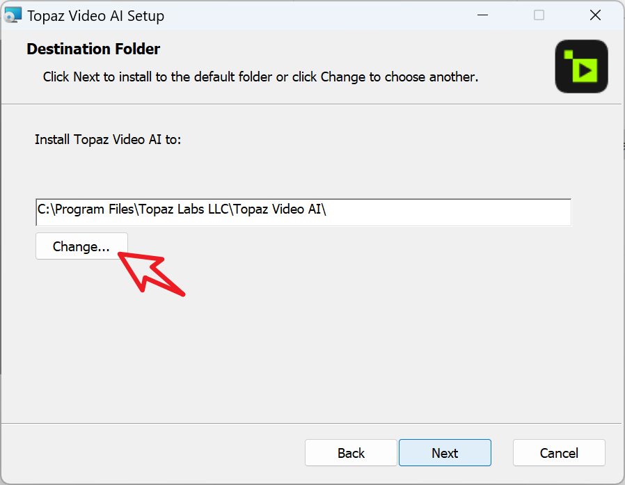Proceed with the Next button
The height and width of the screenshot is (485, 625).
[445, 453]
